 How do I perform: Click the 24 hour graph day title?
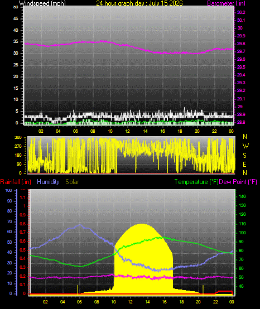(x=139, y=3)
